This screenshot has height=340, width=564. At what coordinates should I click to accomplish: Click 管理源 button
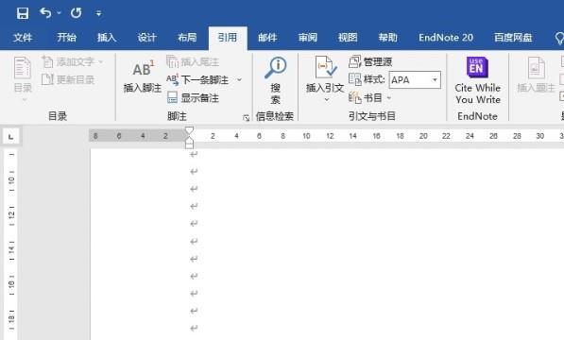[x=370, y=61]
